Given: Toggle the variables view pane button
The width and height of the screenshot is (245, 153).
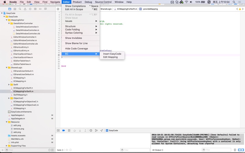Looking at the screenshot, I should 239,150.
